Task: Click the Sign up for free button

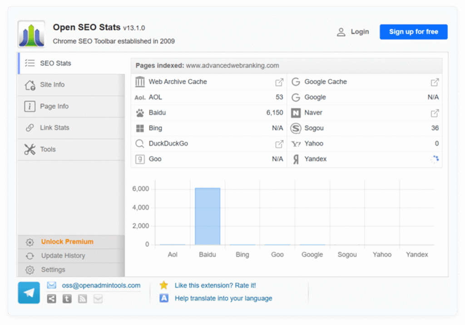Action: 413,32
